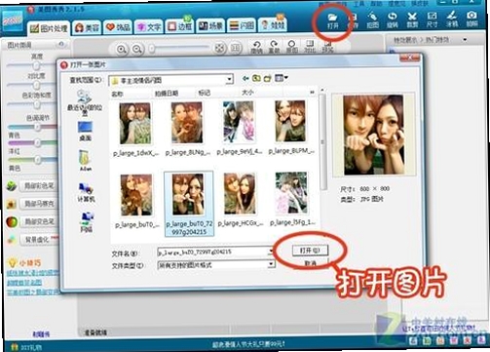This screenshot has height=352, width=490.
Task: Click the 打开 button in the dialog
Action: pos(310,251)
